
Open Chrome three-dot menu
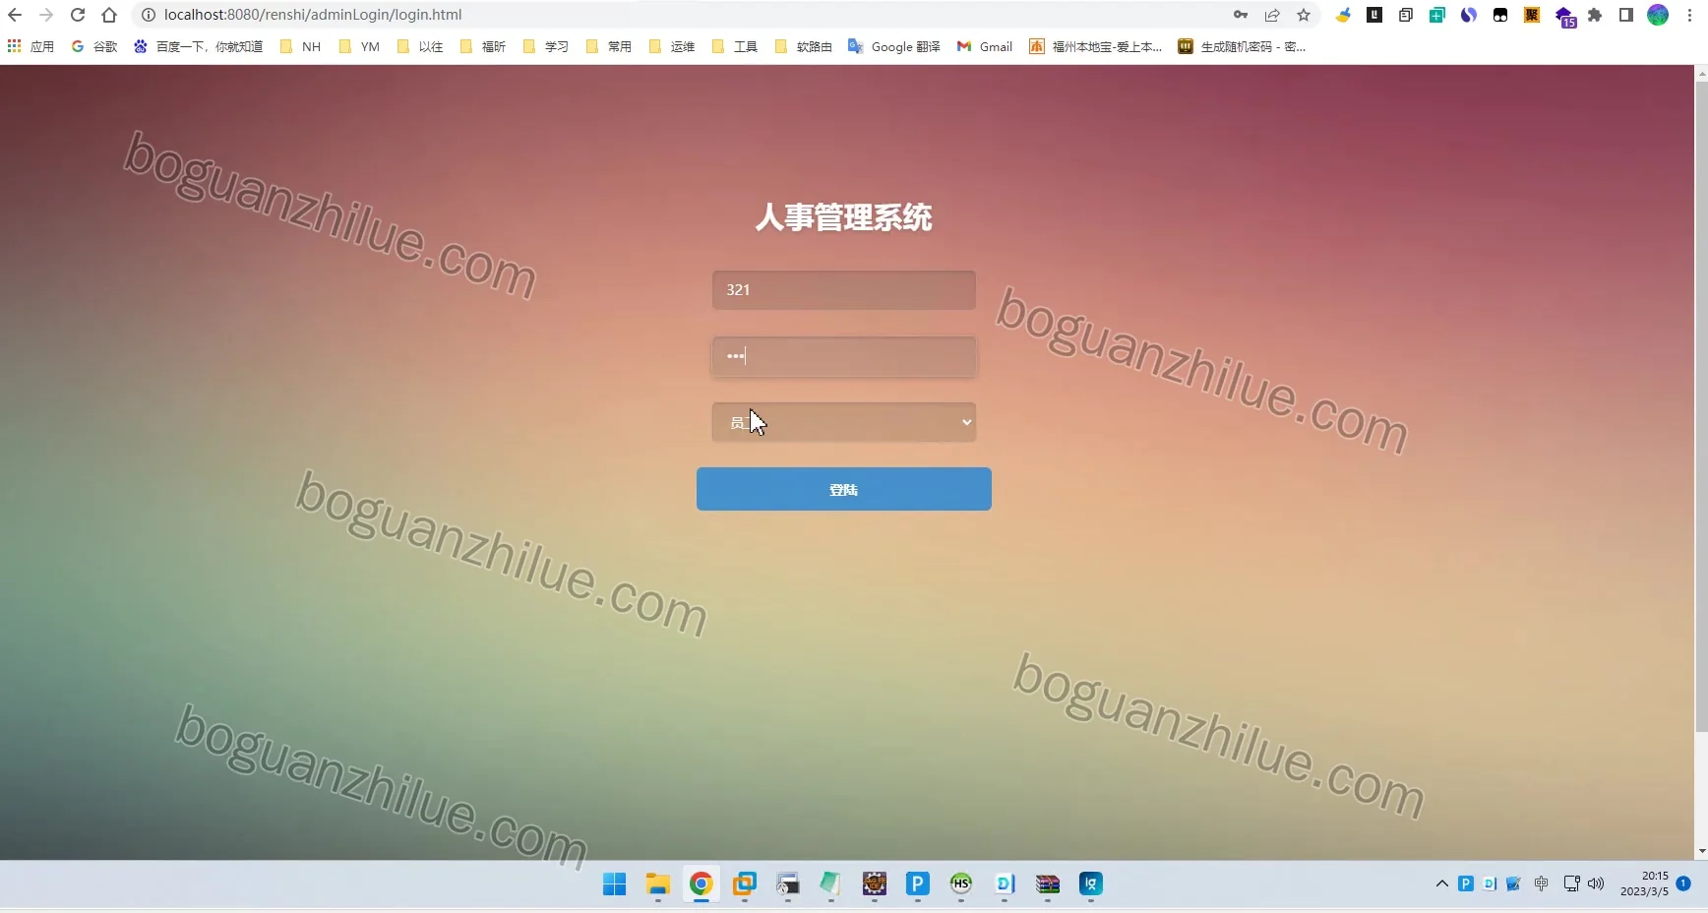click(x=1689, y=15)
